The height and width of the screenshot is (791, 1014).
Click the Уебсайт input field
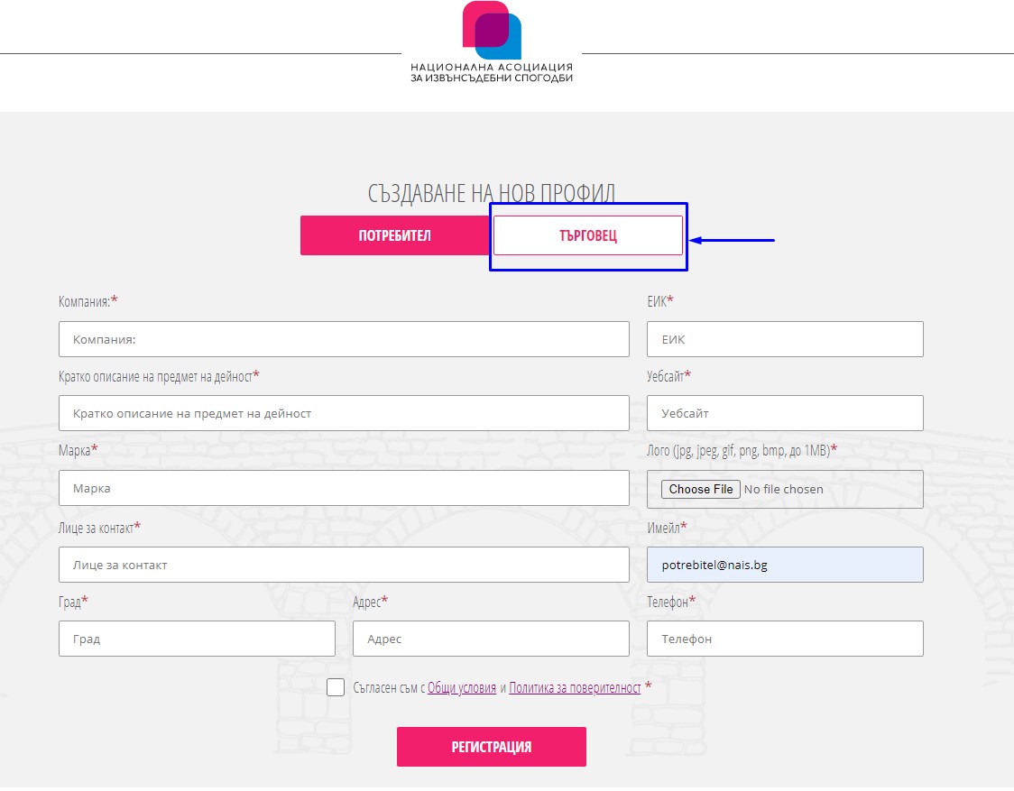[785, 413]
